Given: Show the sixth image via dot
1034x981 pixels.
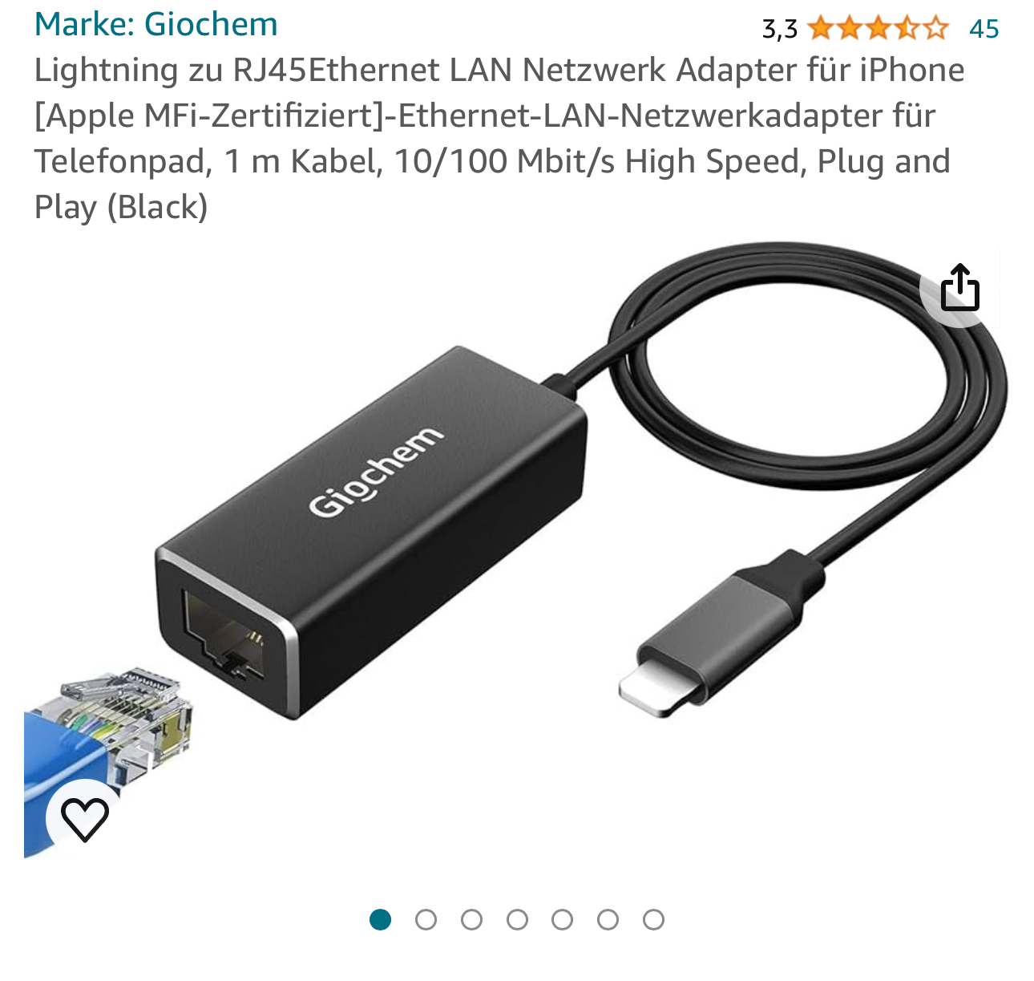Looking at the screenshot, I should pyautogui.click(x=608, y=919).
